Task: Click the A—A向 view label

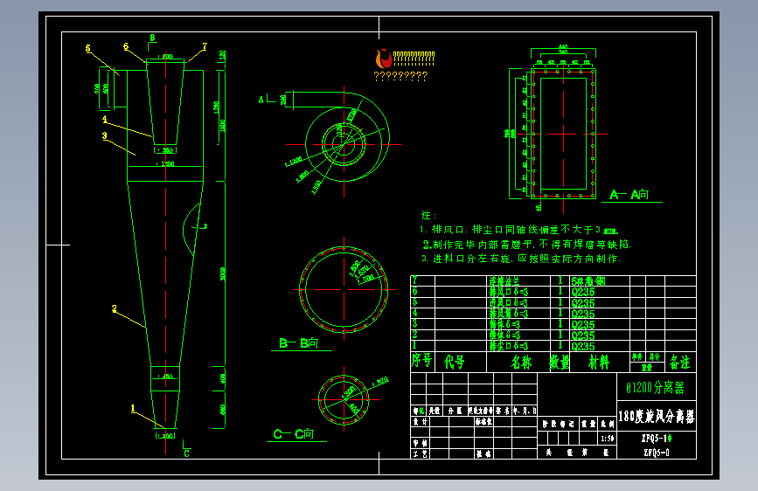Action: (629, 195)
